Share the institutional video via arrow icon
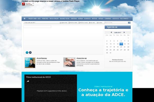Viewport: 154px width, 102px height. 28,81
